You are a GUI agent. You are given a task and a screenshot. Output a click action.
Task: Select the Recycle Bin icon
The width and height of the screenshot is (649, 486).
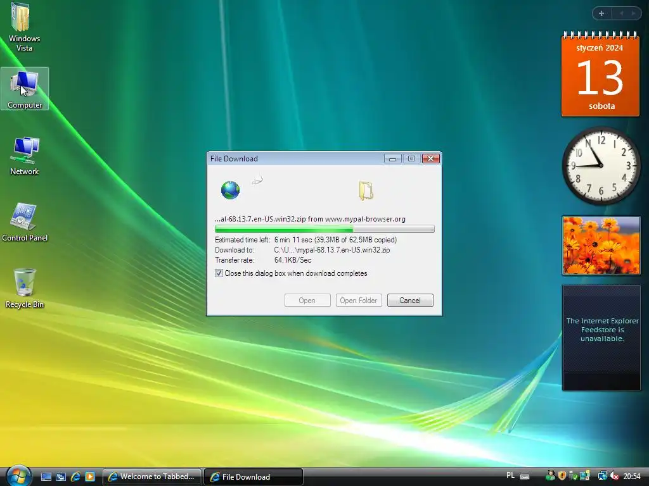pos(25,289)
